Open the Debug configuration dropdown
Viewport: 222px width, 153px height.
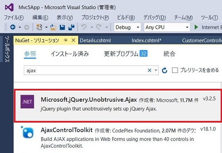128,27
